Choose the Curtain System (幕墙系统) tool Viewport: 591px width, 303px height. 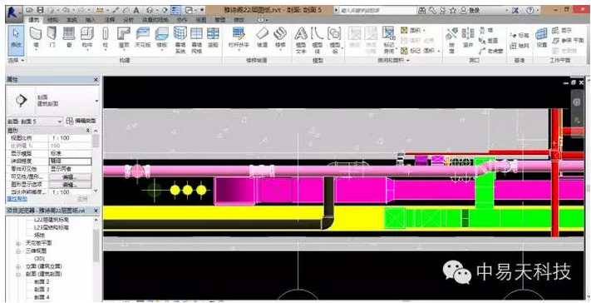180,41
